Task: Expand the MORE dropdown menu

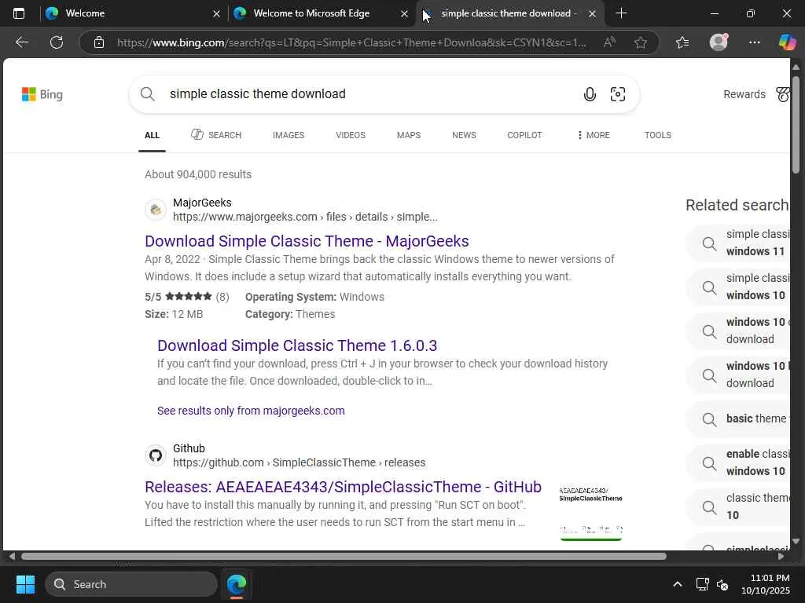Action: [x=594, y=135]
